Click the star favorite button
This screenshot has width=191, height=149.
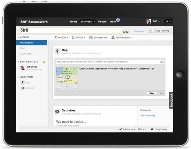150,31
